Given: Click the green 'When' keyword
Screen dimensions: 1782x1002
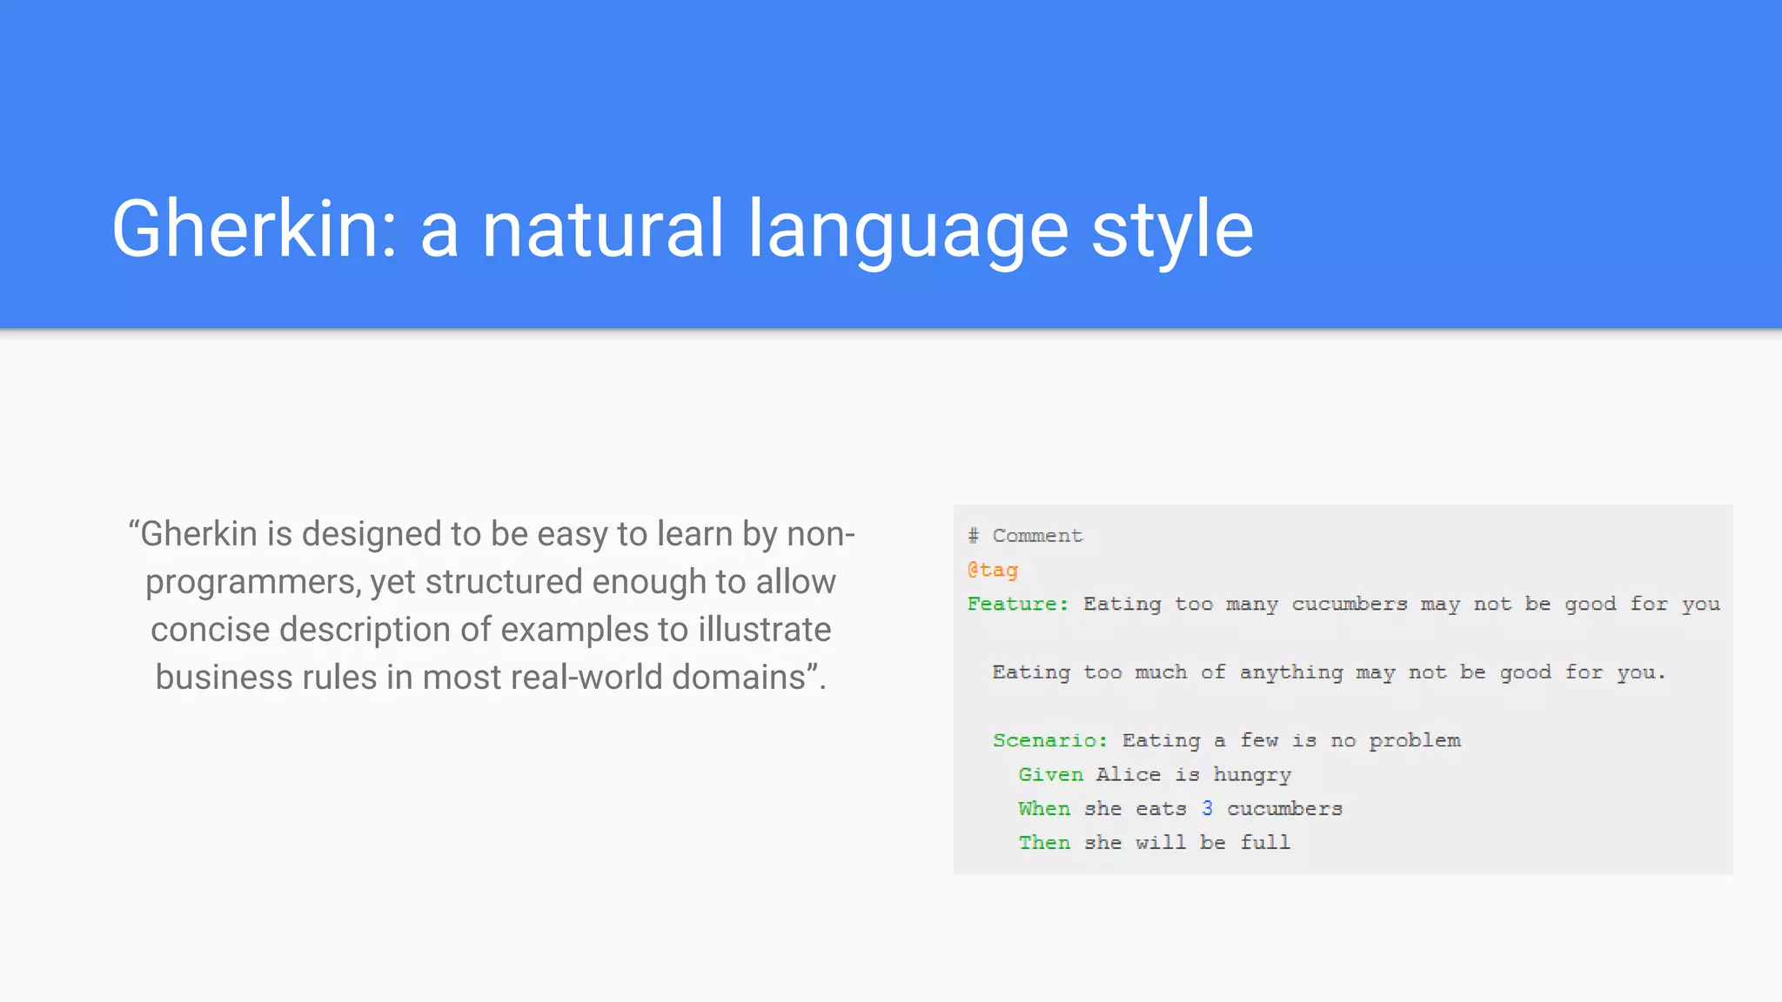Looking at the screenshot, I should click(1044, 809).
